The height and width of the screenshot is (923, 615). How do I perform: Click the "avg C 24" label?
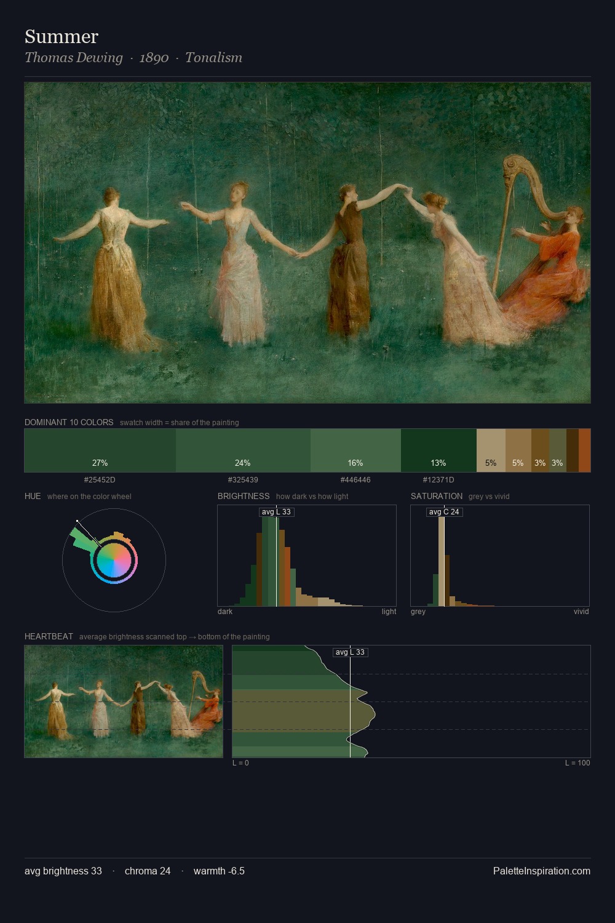click(x=444, y=512)
